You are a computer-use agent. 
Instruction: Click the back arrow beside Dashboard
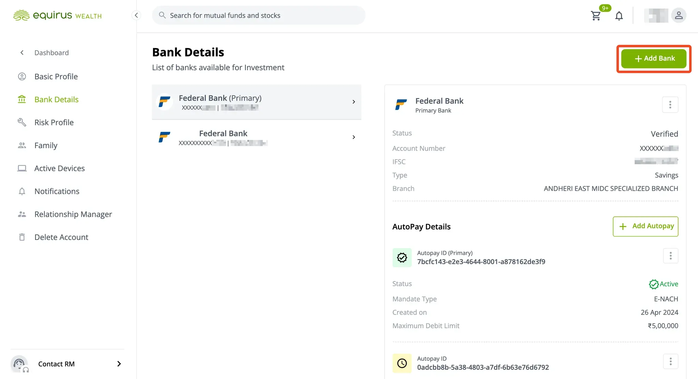pos(22,52)
